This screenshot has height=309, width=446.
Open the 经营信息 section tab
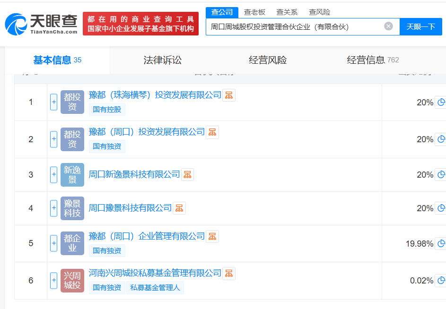[373, 60]
